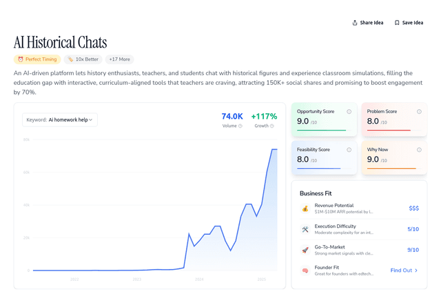Click the info icon next to Growth

point(271,126)
